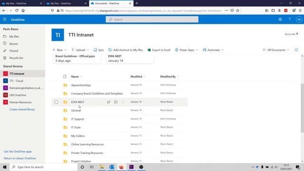Screen dimensions: 304x171
Task: Open the Help question mark
Action: pyautogui.click(x=289, y=19)
